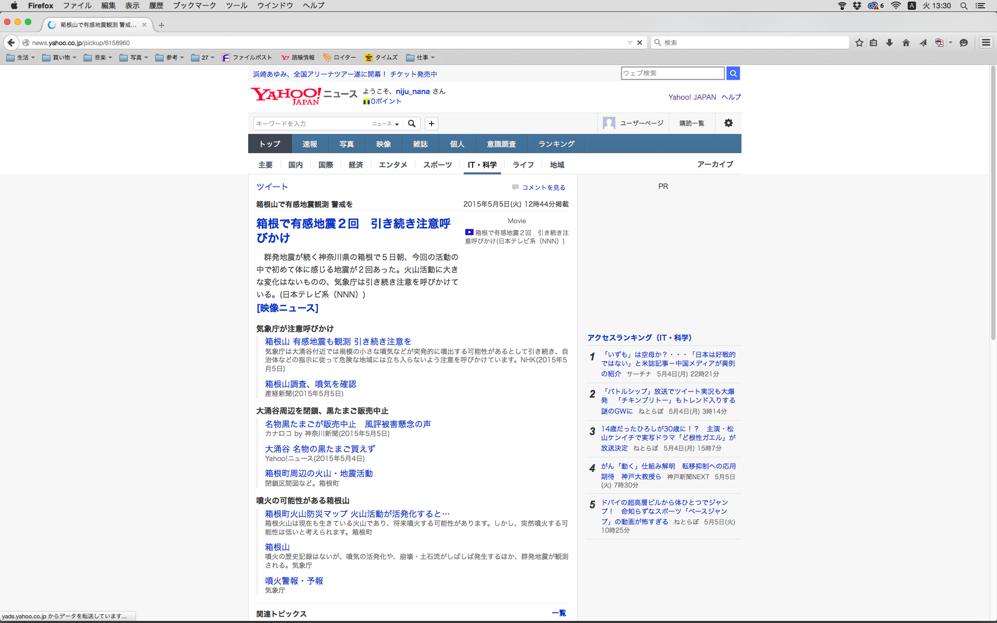The height and width of the screenshot is (623, 997).
Task: Open the downloads arrow icon
Action: coord(890,43)
